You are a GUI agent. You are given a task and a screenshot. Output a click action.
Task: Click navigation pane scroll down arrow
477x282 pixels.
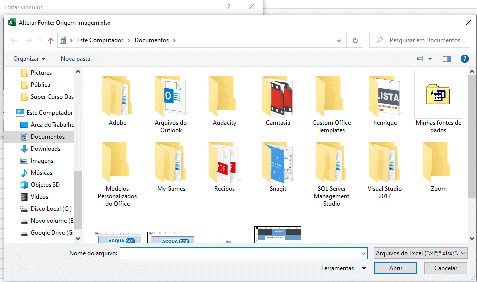click(78, 239)
